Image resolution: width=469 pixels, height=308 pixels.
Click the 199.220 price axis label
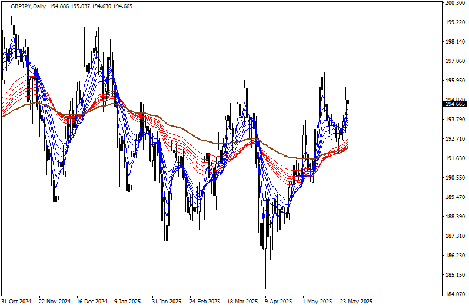[455, 22]
